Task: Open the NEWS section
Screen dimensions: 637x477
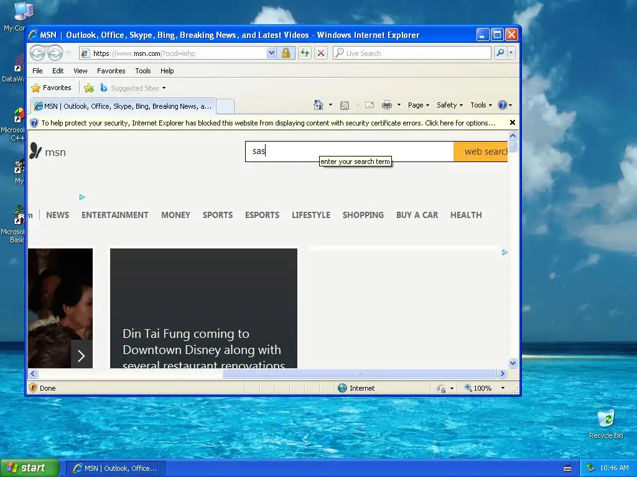Action: pyautogui.click(x=57, y=215)
